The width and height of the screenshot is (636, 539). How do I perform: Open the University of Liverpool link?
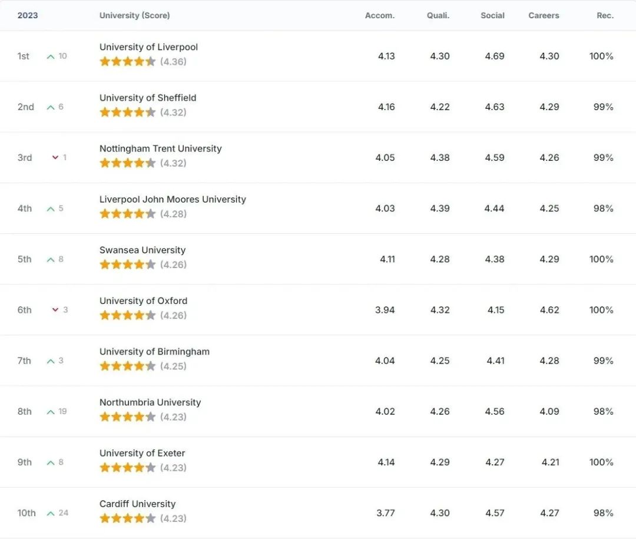pos(148,47)
